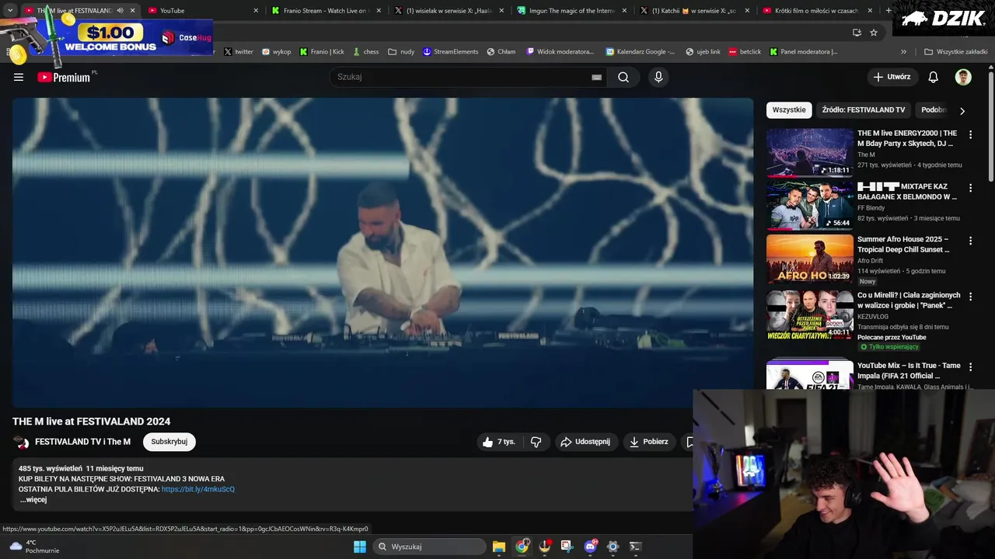This screenshot has width=995, height=559.
Task: Click the page vertical scrollbar
Action: 991,127
